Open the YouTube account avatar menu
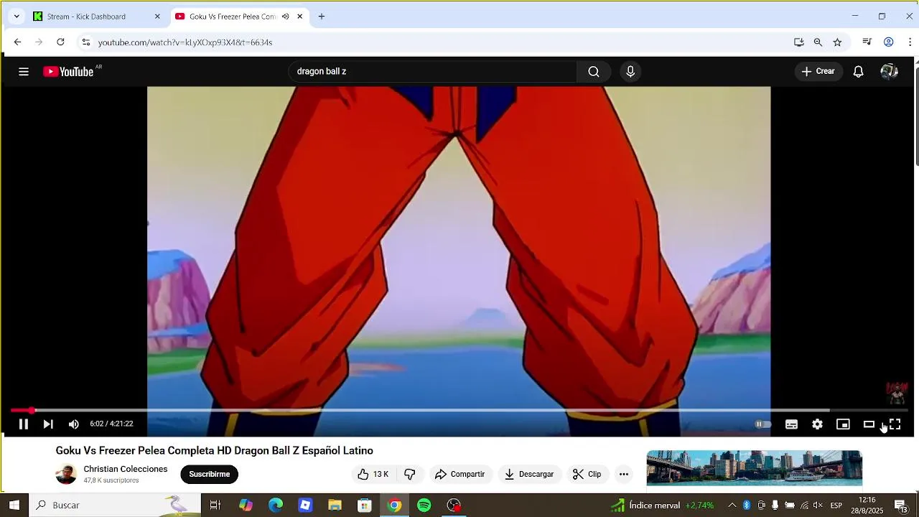 coord(889,72)
